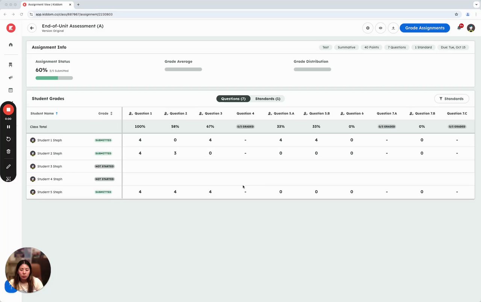Viewport: 481px width, 302px height.
Task: Open a new browser tab
Action: click(78, 5)
